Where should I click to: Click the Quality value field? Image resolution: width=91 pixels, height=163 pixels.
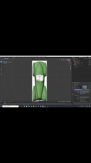[x=84, y=97]
